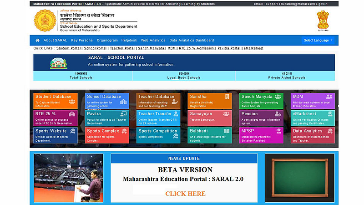Open the Teacher Database tile title
Image resolution: width=364 pixels, height=205 pixels.
point(156,97)
